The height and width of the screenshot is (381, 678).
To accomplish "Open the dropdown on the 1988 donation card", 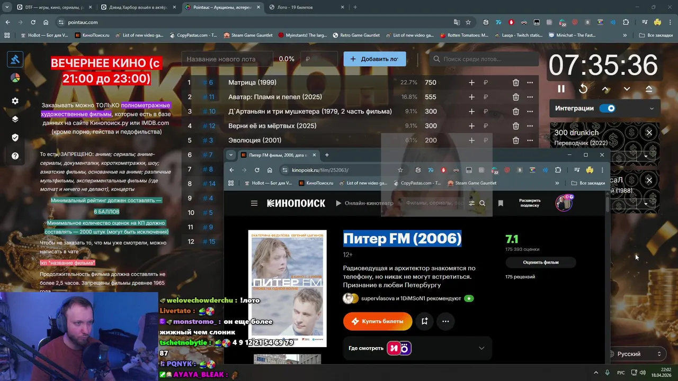I will (646, 203).
